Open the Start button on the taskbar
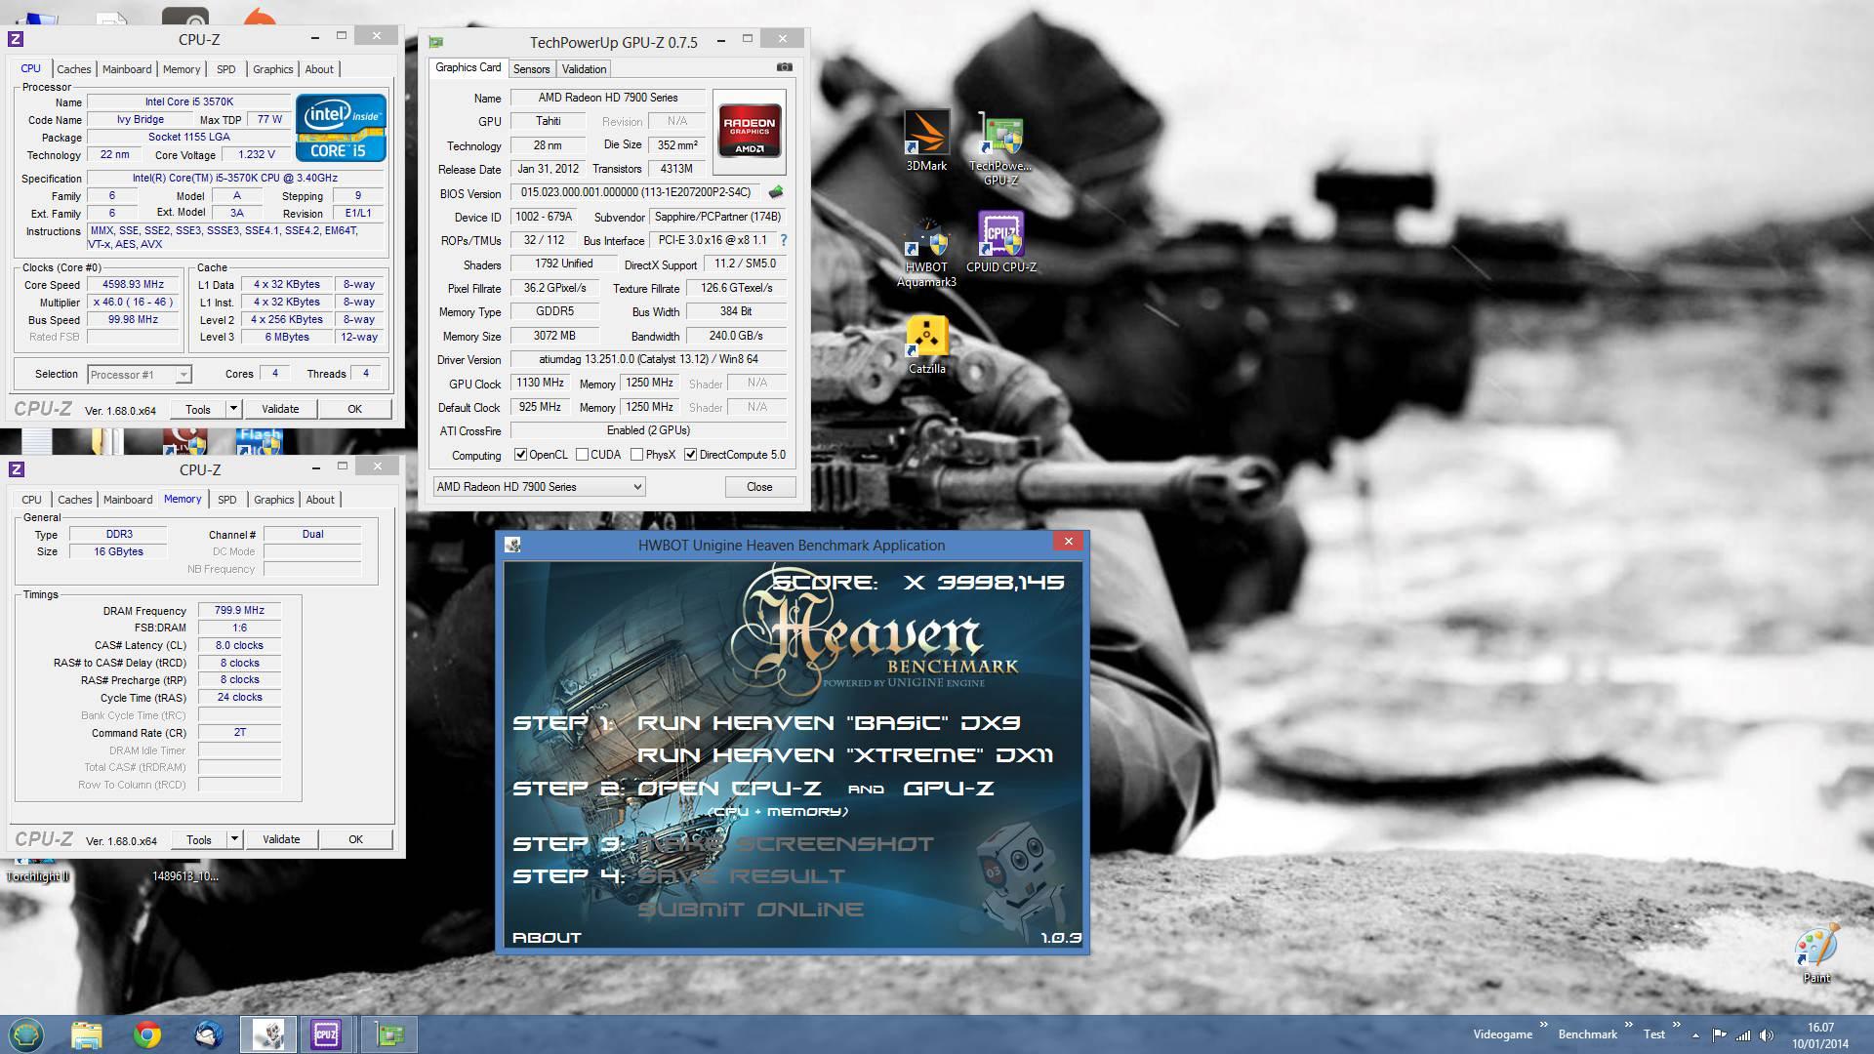The image size is (1874, 1054). (26, 1034)
